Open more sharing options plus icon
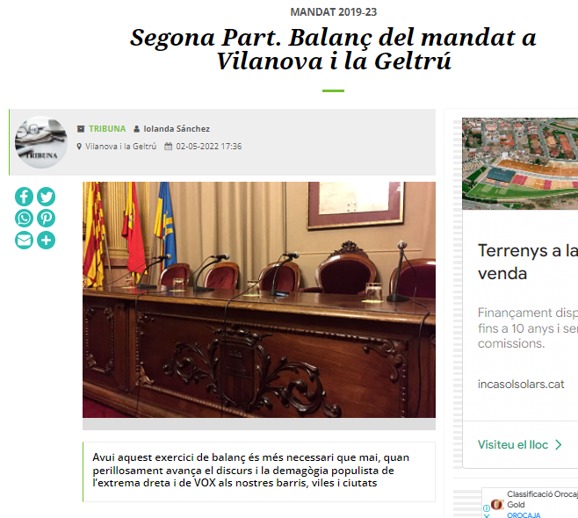The image size is (578, 518). pos(46,241)
